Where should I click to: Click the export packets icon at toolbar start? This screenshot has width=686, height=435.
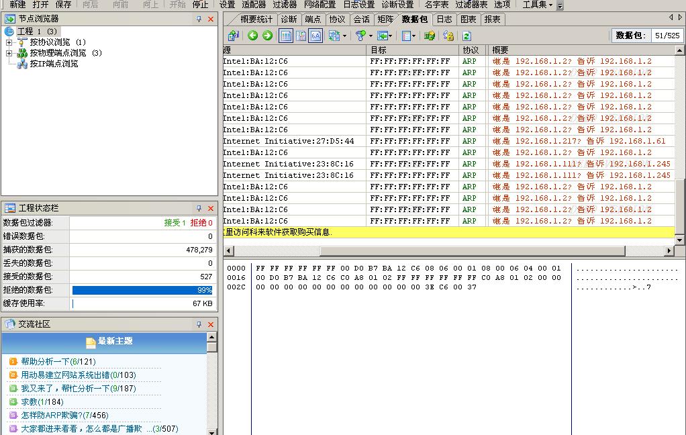pyautogui.click(x=233, y=36)
